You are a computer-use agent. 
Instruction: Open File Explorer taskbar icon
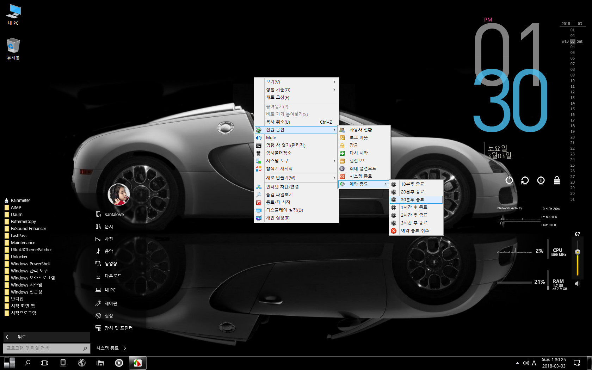[x=100, y=363]
